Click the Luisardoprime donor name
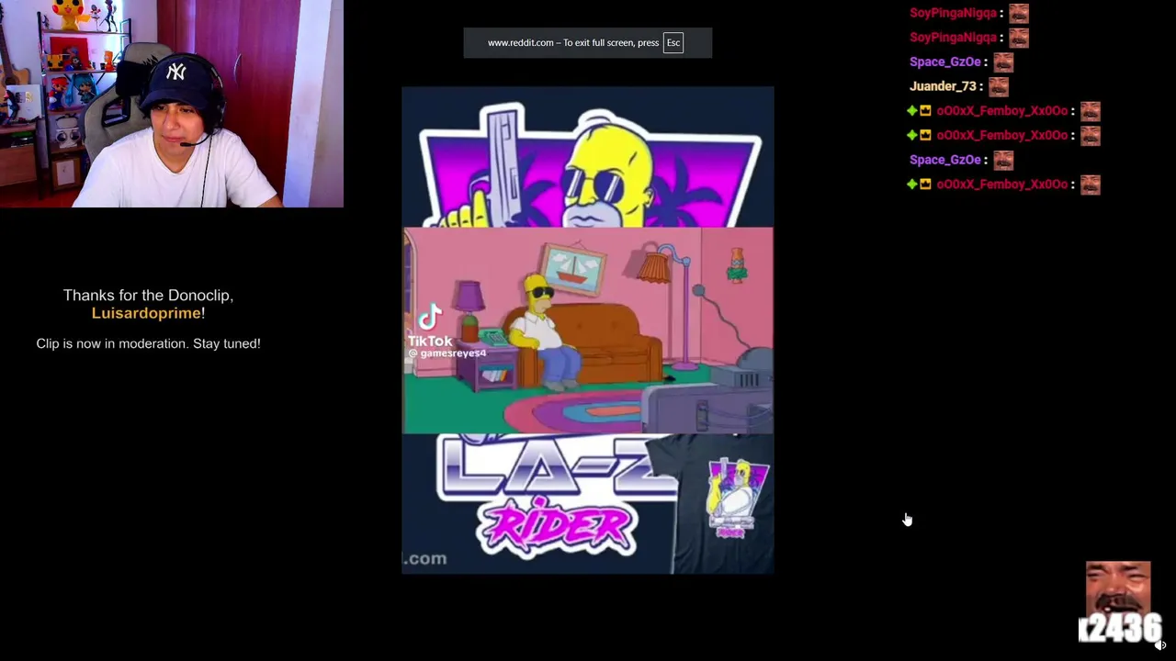Image resolution: width=1176 pixels, height=661 pixels. point(146,313)
